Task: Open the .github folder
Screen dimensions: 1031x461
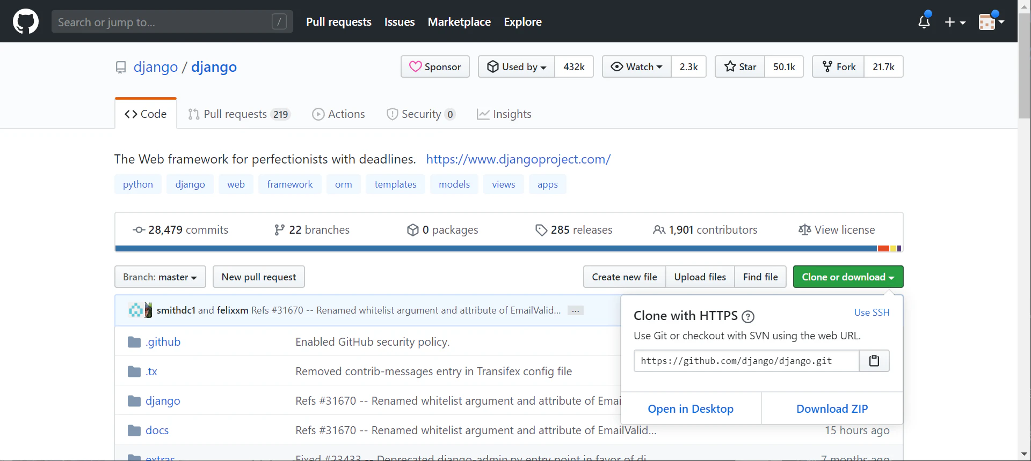Action: pos(163,342)
